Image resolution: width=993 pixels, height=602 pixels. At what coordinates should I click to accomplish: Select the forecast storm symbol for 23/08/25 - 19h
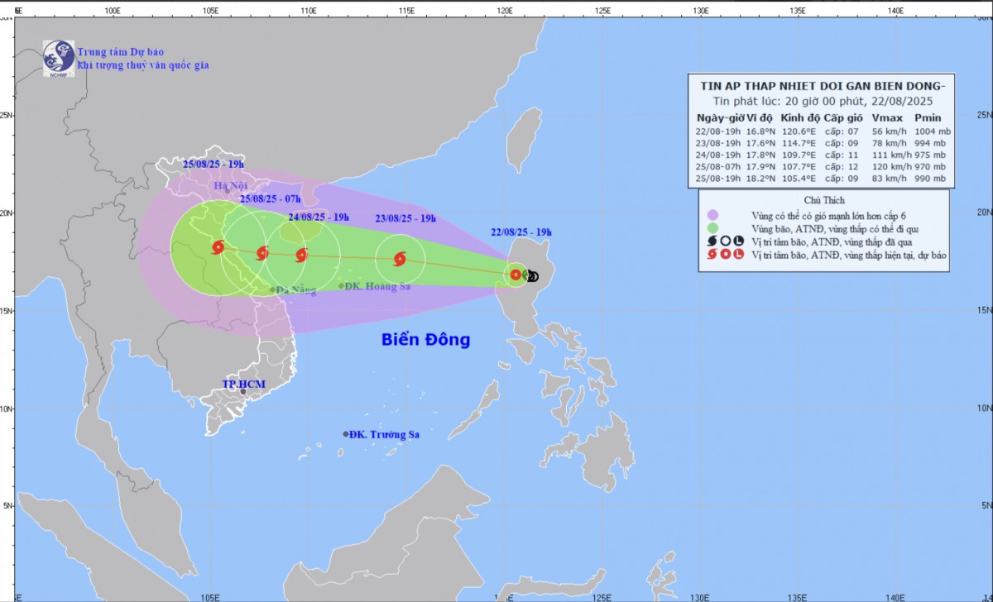400,259
